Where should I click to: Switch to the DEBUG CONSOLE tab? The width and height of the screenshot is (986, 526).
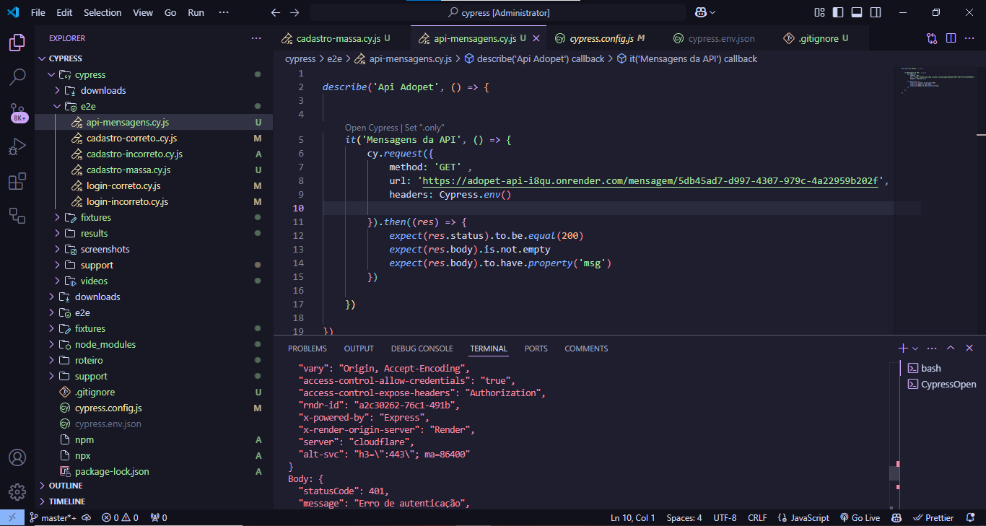pyautogui.click(x=422, y=349)
